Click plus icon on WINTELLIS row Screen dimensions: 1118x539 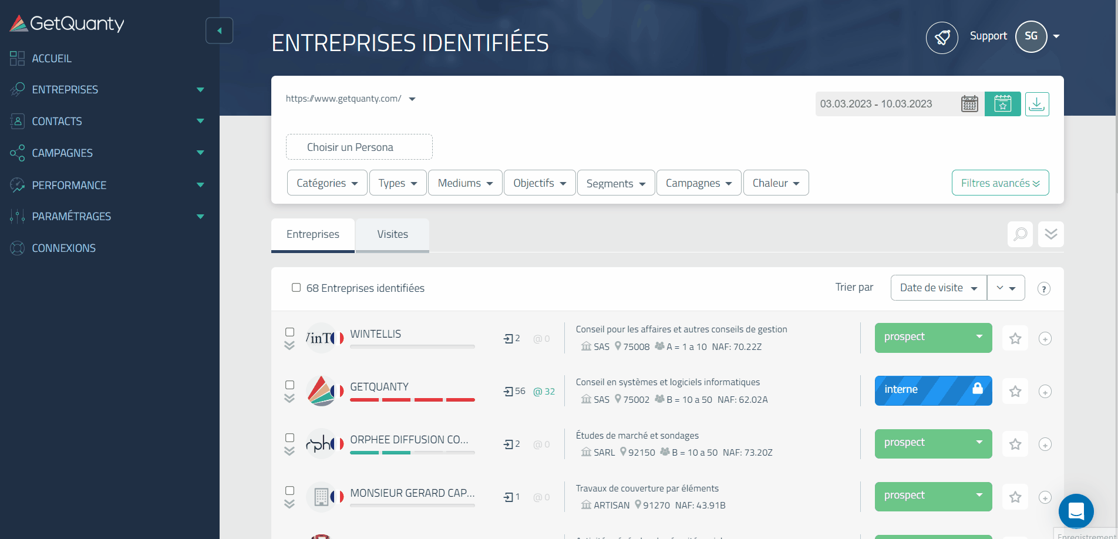click(x=1045, y=339)
